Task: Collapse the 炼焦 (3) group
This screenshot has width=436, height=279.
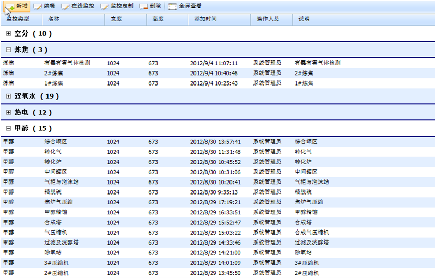Action: click(8, 50)
